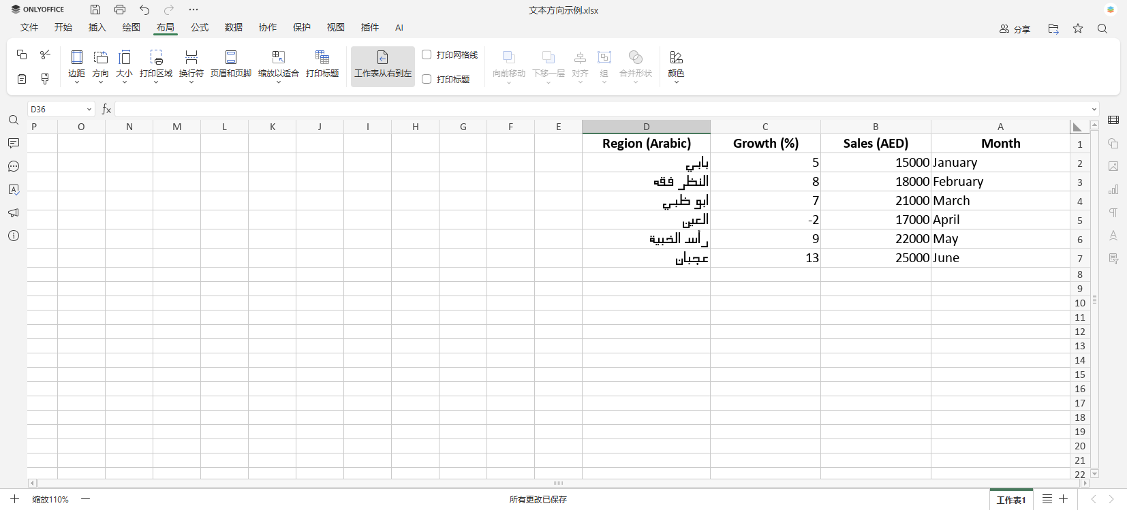The image size is (1127, 510).
Task: Enable the 打印网格线 checkbox
Action: (427, 54)
